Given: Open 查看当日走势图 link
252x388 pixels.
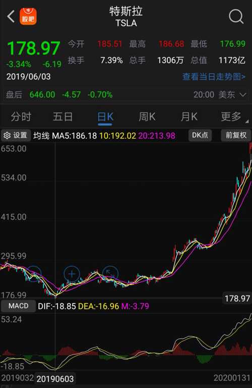Looking at the screenshot, I should pyautogui.click(x=214, y=77).
